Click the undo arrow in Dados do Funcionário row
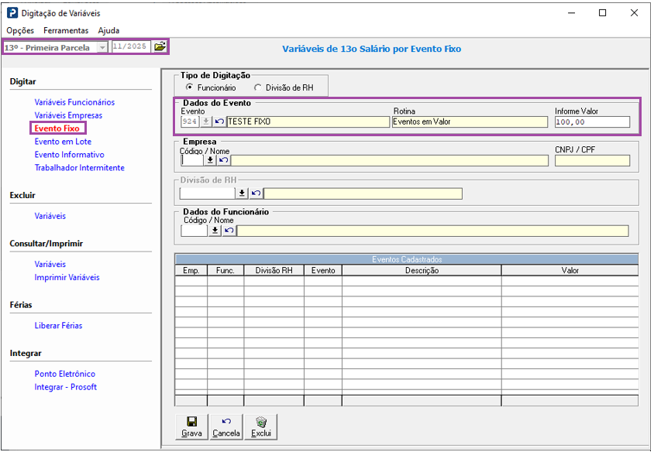Image resolution: width=654 pixels, height=452 pixels. tap(229, 231)
